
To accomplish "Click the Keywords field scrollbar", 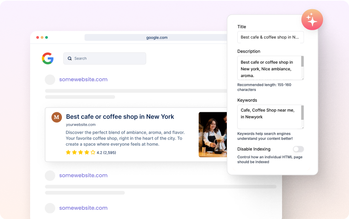I will (x=303, y=113).
